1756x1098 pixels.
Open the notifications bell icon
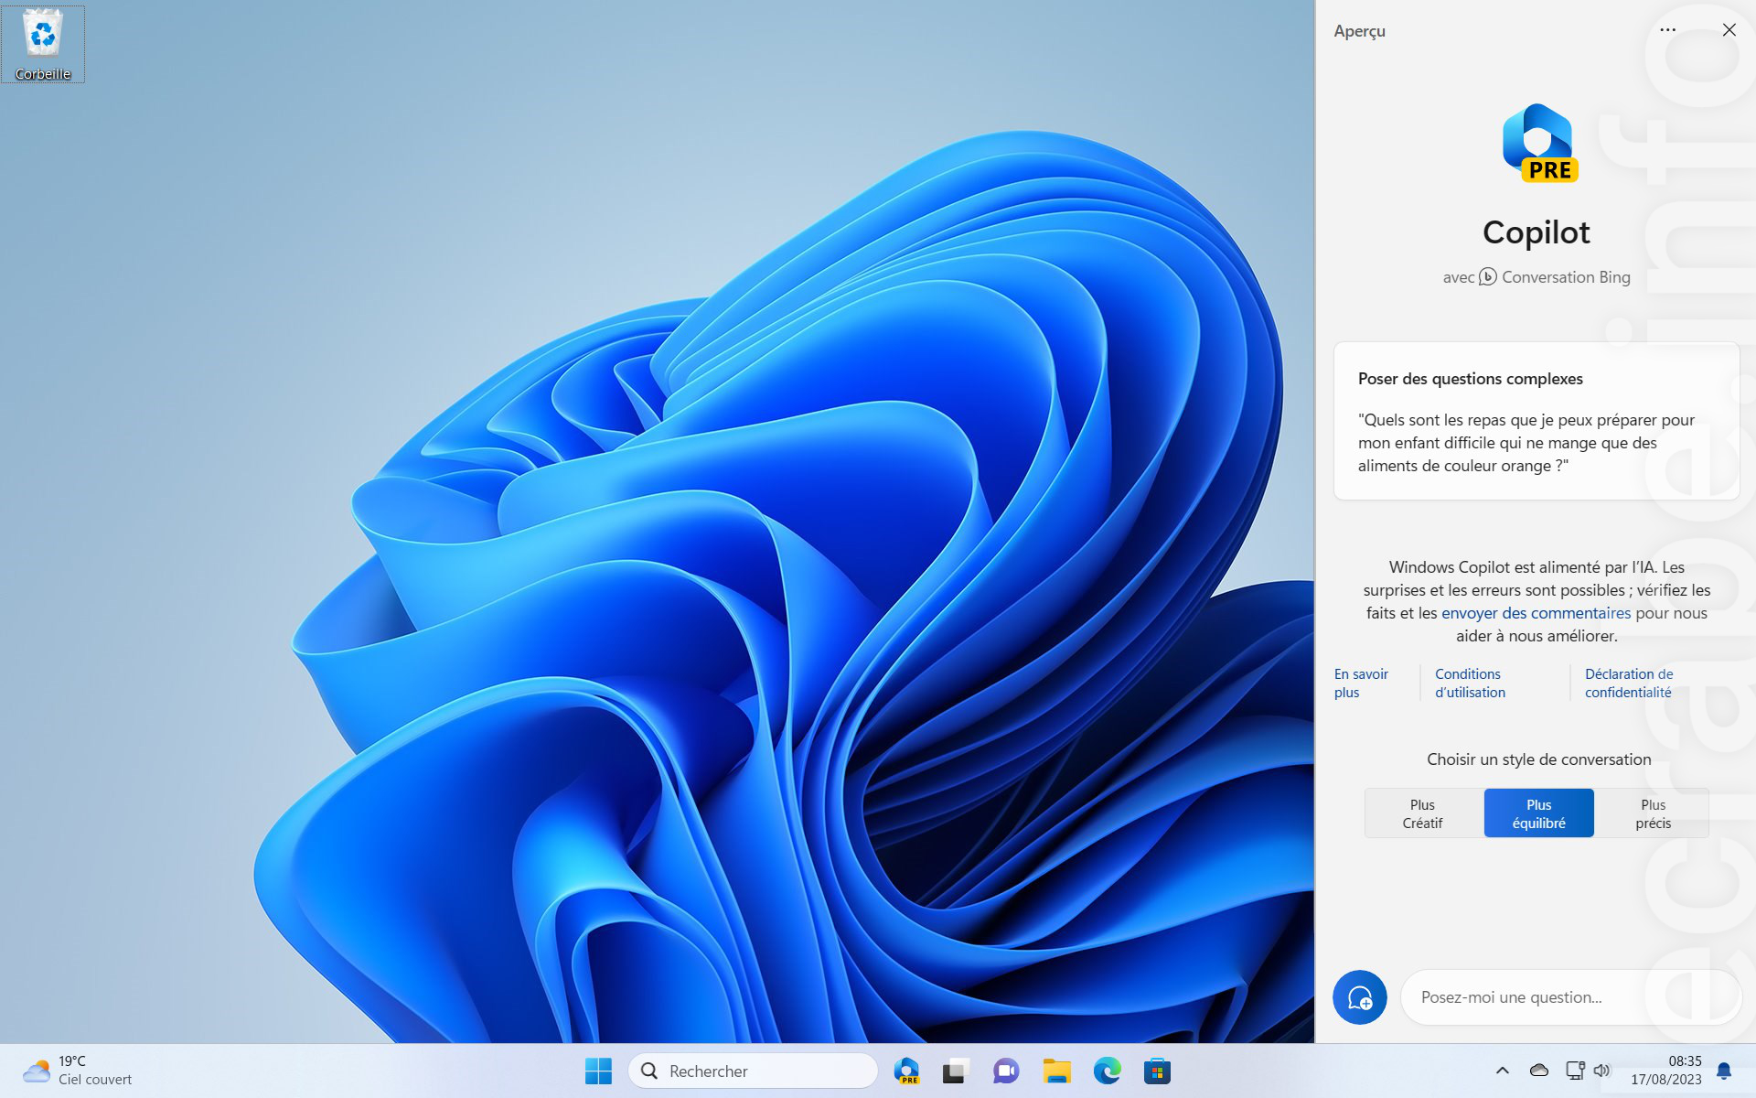pyautogui.click(x=1724, y=1071)
